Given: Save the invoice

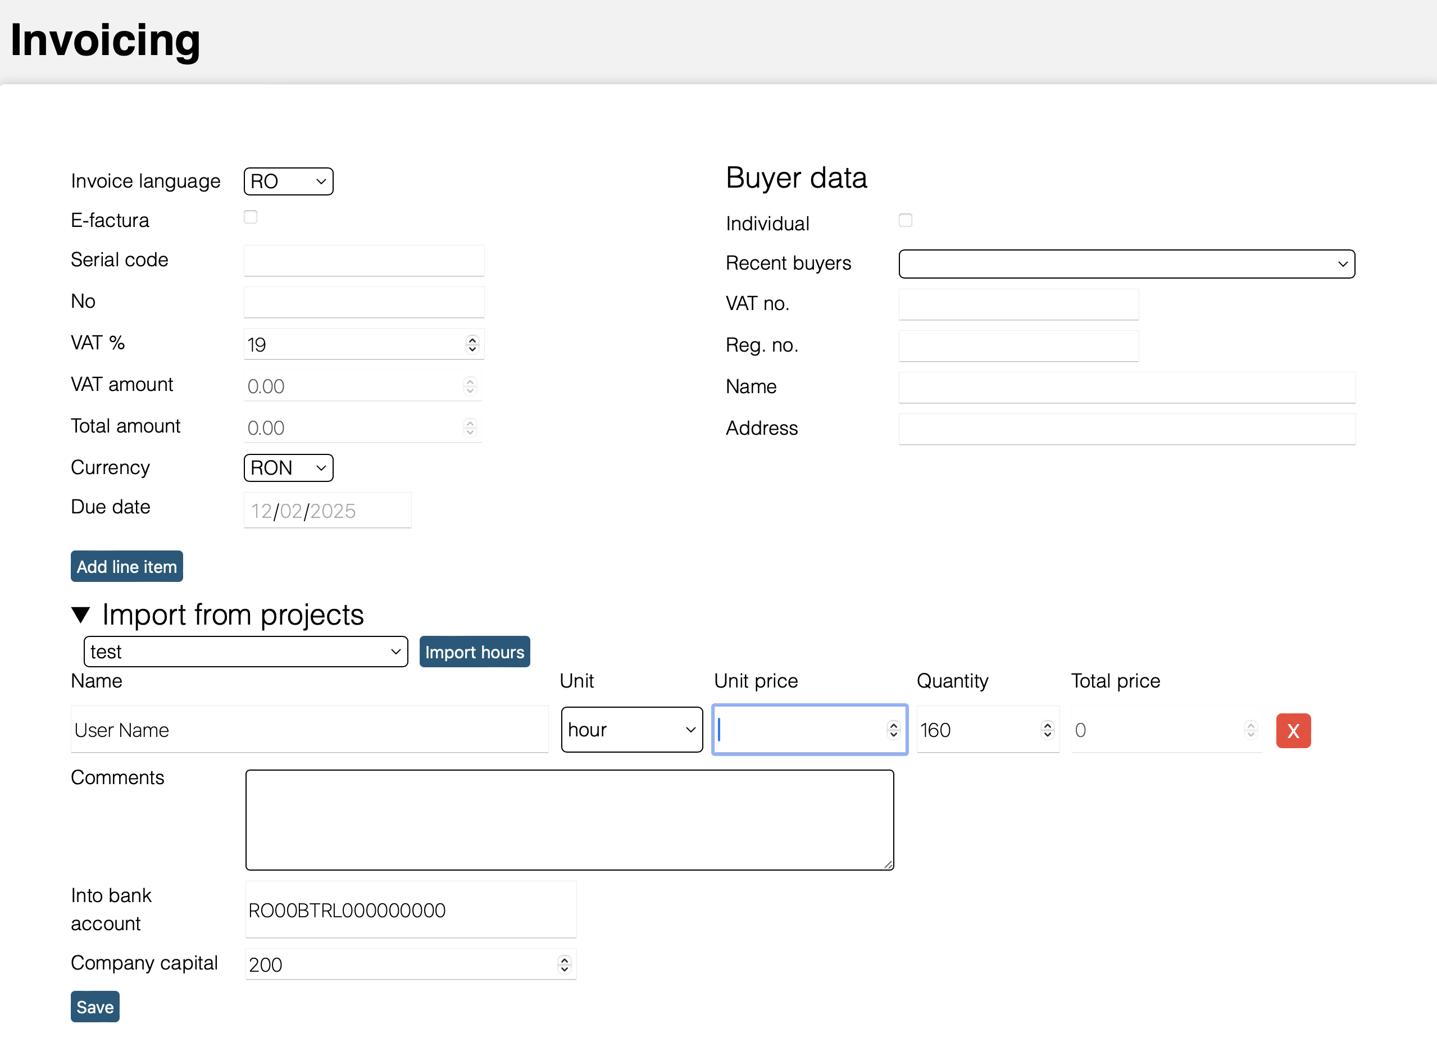Looking at the screenshot, I should pyautogui.click(x=95, y=1007).
